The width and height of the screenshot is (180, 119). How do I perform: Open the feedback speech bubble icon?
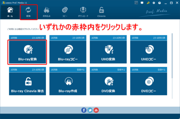142,3
